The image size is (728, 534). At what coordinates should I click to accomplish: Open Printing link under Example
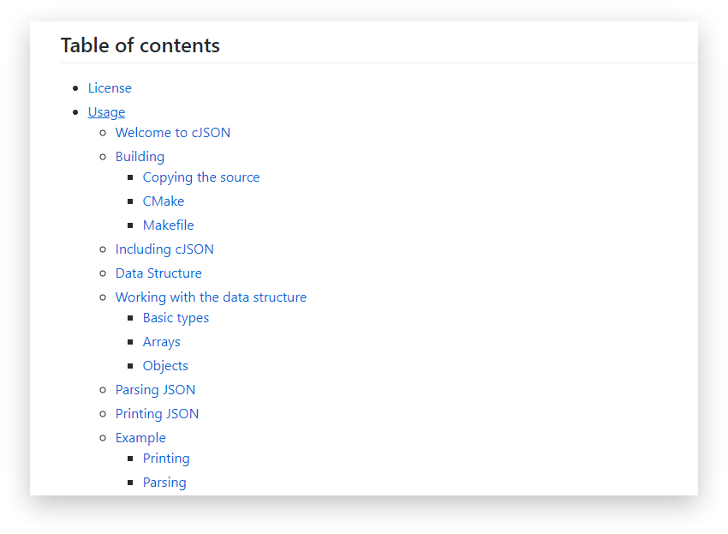tap(166, 459)
